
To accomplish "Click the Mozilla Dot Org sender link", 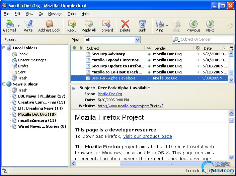I will [110, 94].
